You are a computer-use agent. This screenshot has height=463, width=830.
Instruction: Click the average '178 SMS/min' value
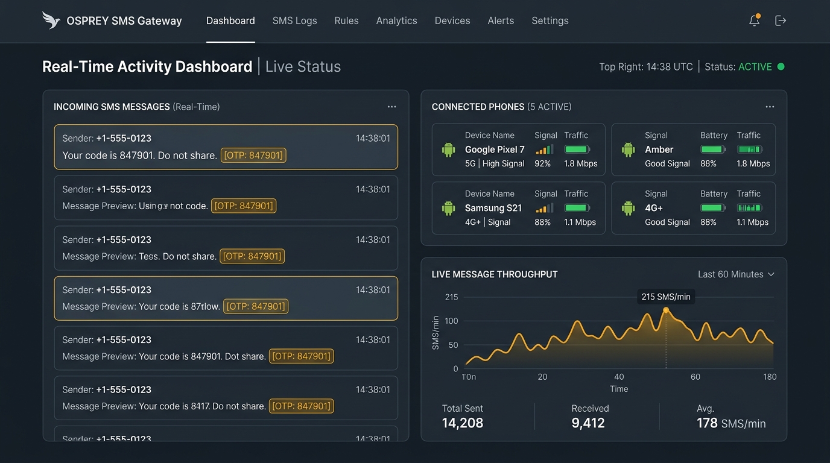pyautogui.click(x=731, y=424)
